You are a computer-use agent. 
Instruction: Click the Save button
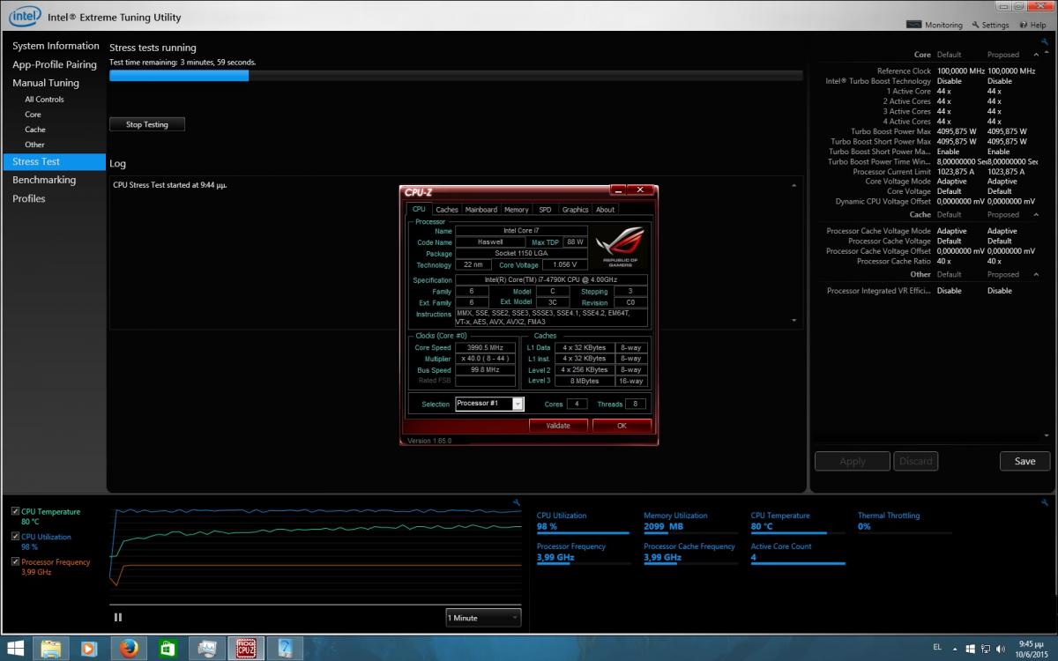(1024, 461)
